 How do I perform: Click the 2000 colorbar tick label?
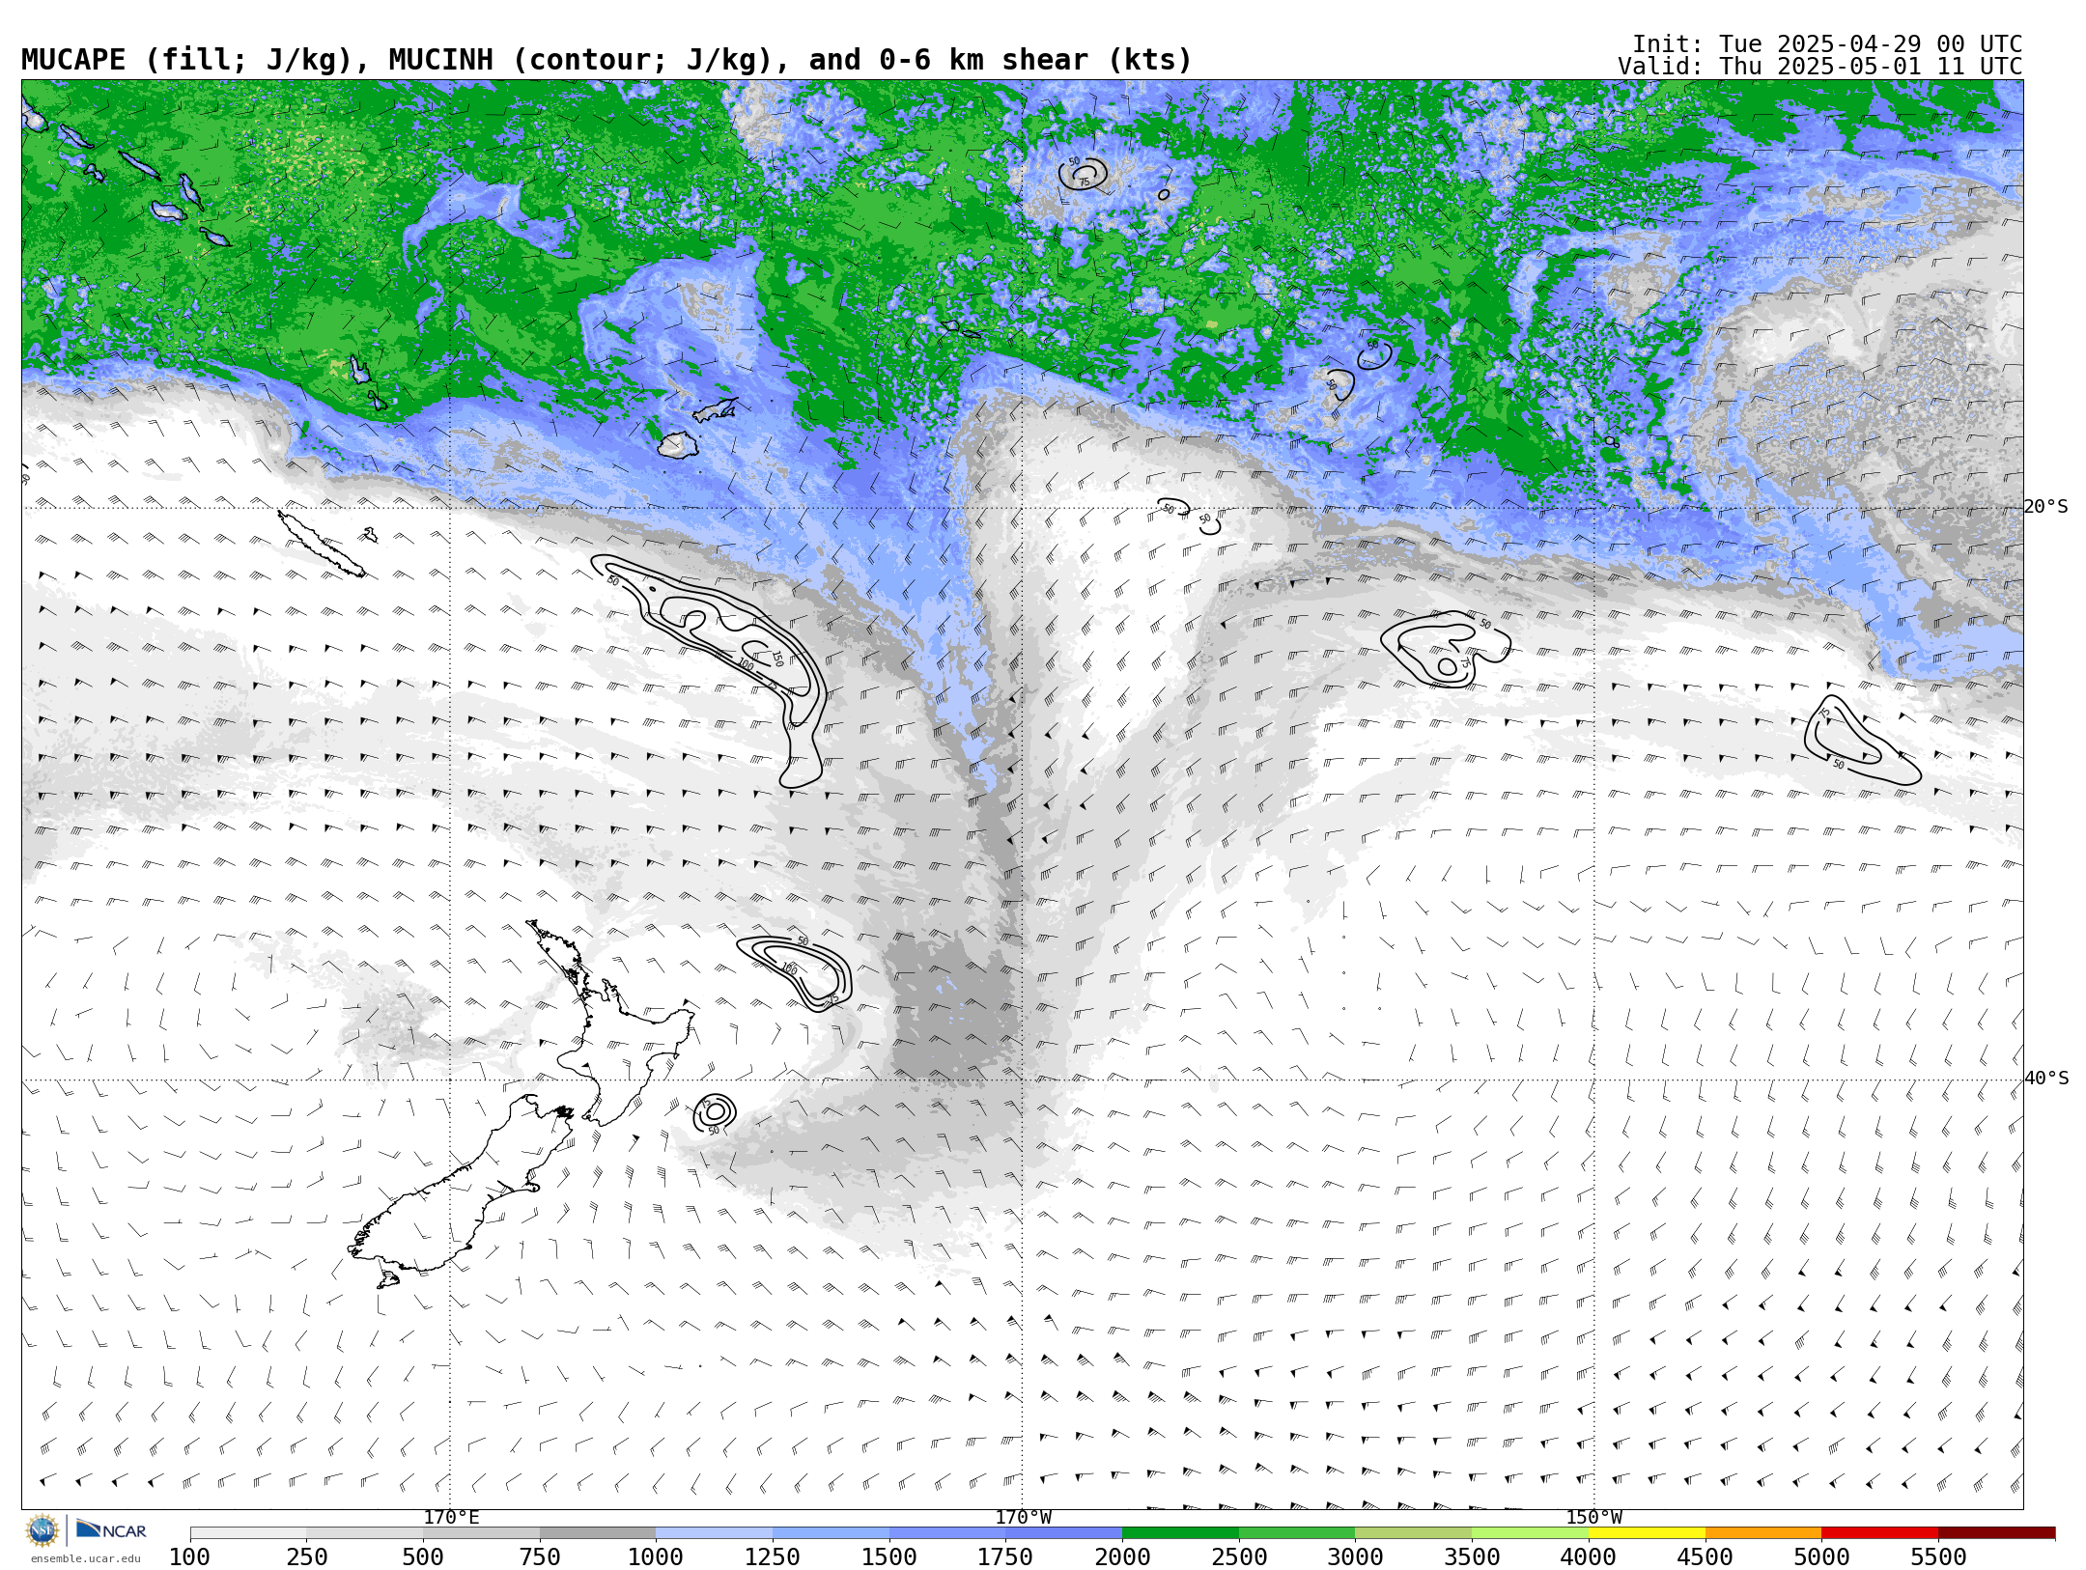(1122, 1556)
